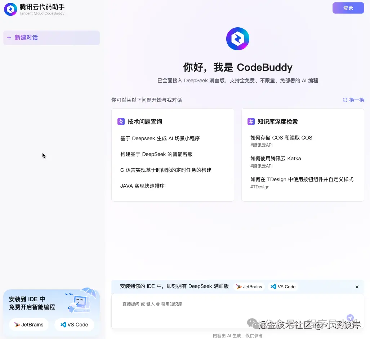Click the large CodeBuddy avatar in center
370x339 pixels.
[238, 39]
